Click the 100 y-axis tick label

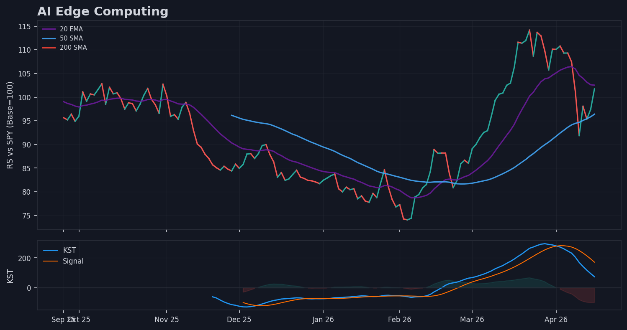click(x=25, y=98)
